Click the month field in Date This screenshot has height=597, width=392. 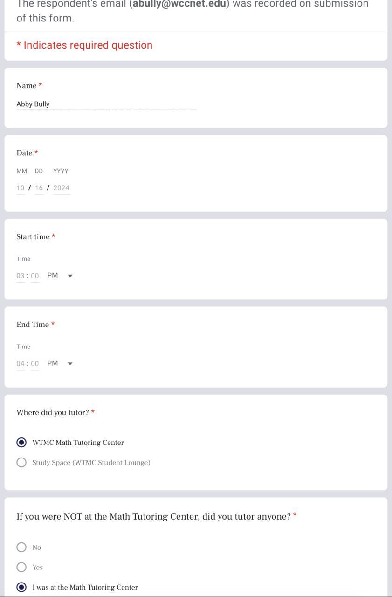point(21,188)
